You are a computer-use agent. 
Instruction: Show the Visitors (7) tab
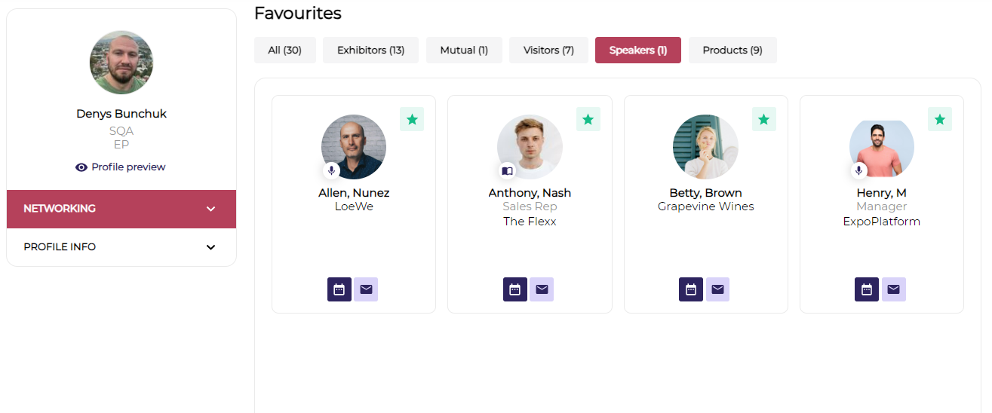point(548,50)
